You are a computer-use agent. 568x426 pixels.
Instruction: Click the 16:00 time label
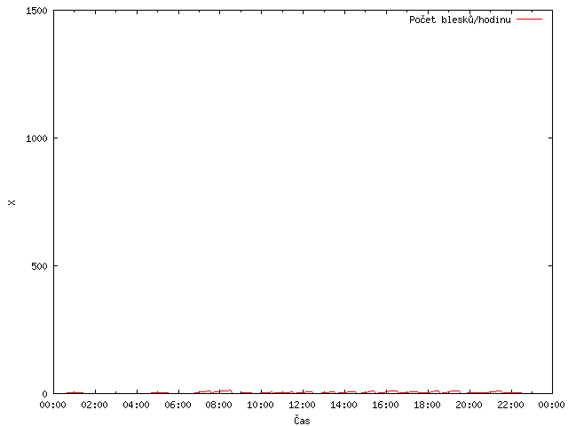[385, 405]
